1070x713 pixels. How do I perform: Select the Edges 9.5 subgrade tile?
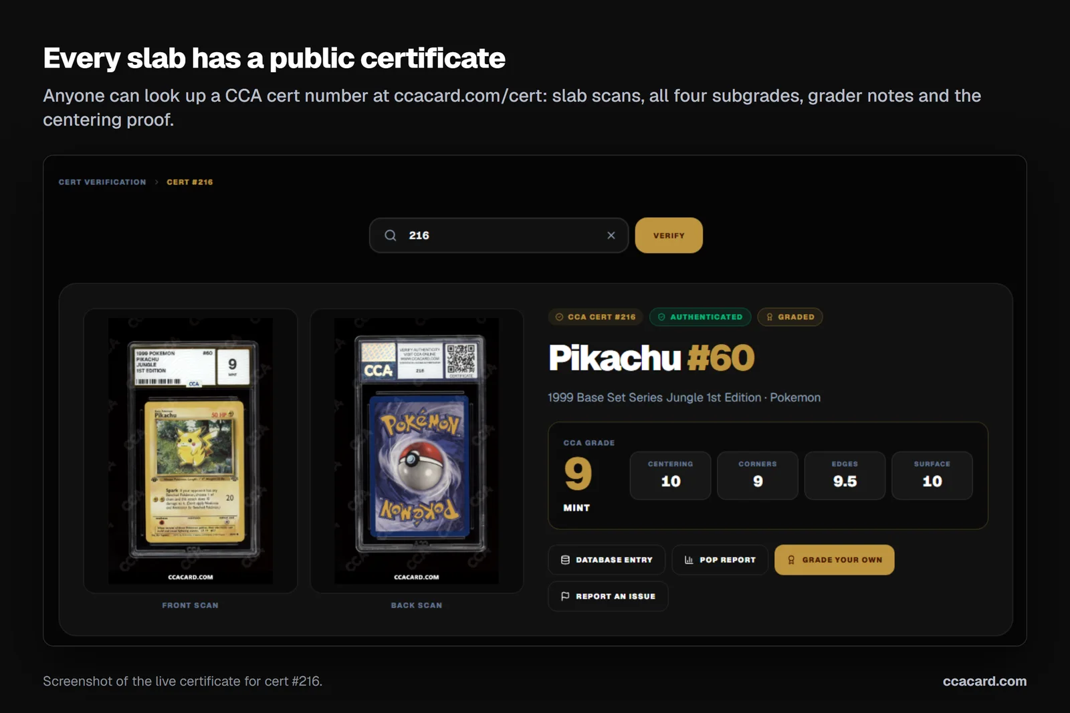[845, 475]
